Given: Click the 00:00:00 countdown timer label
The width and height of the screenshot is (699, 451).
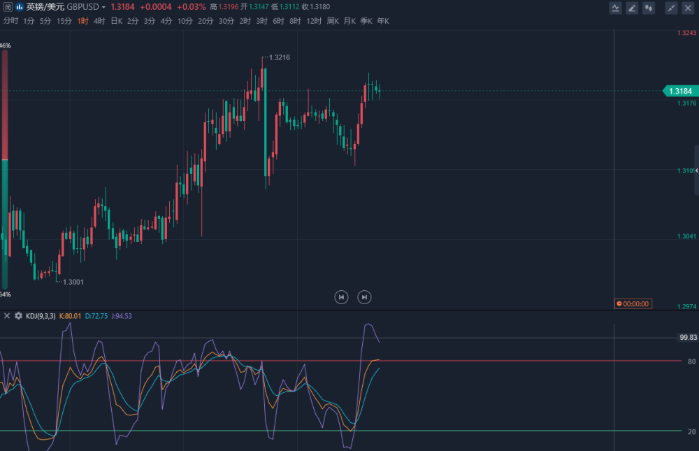Looking at the screenshot, I should (x=633, y=303).
